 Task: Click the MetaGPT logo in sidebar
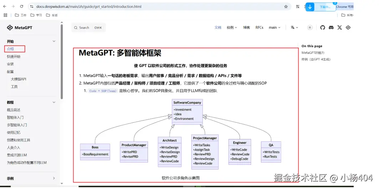point(20,27)
